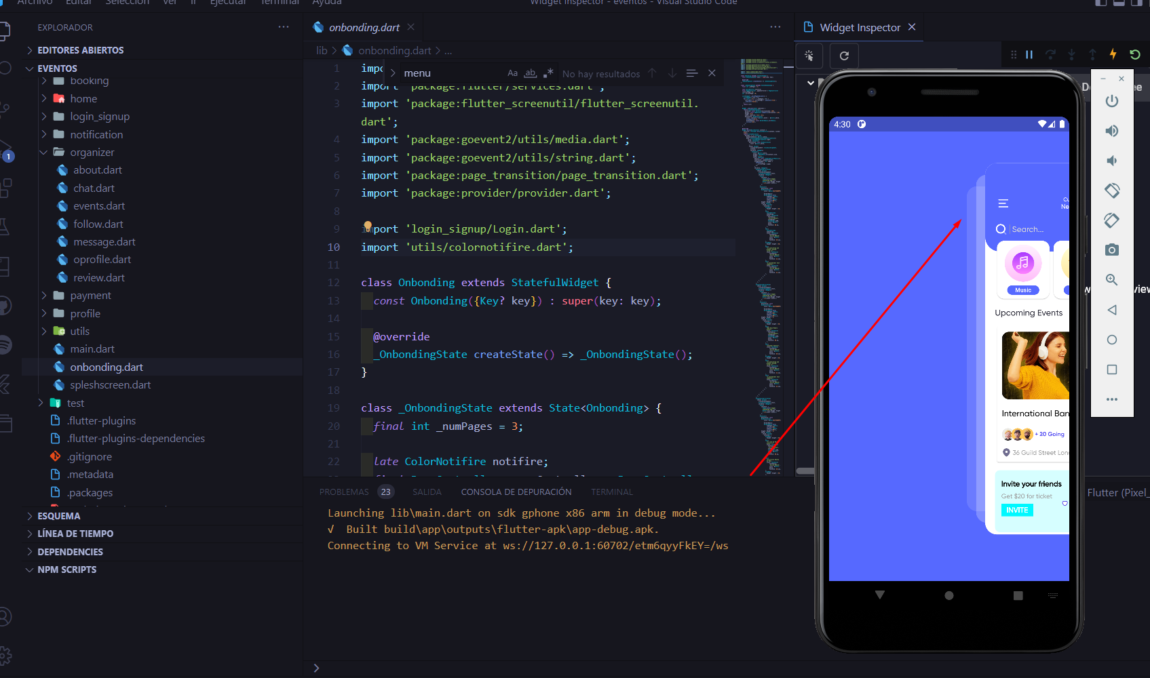Select the onbonding.dart editor tab
The height and width of the screenshot is (678, 1150).
click(364, 27)
